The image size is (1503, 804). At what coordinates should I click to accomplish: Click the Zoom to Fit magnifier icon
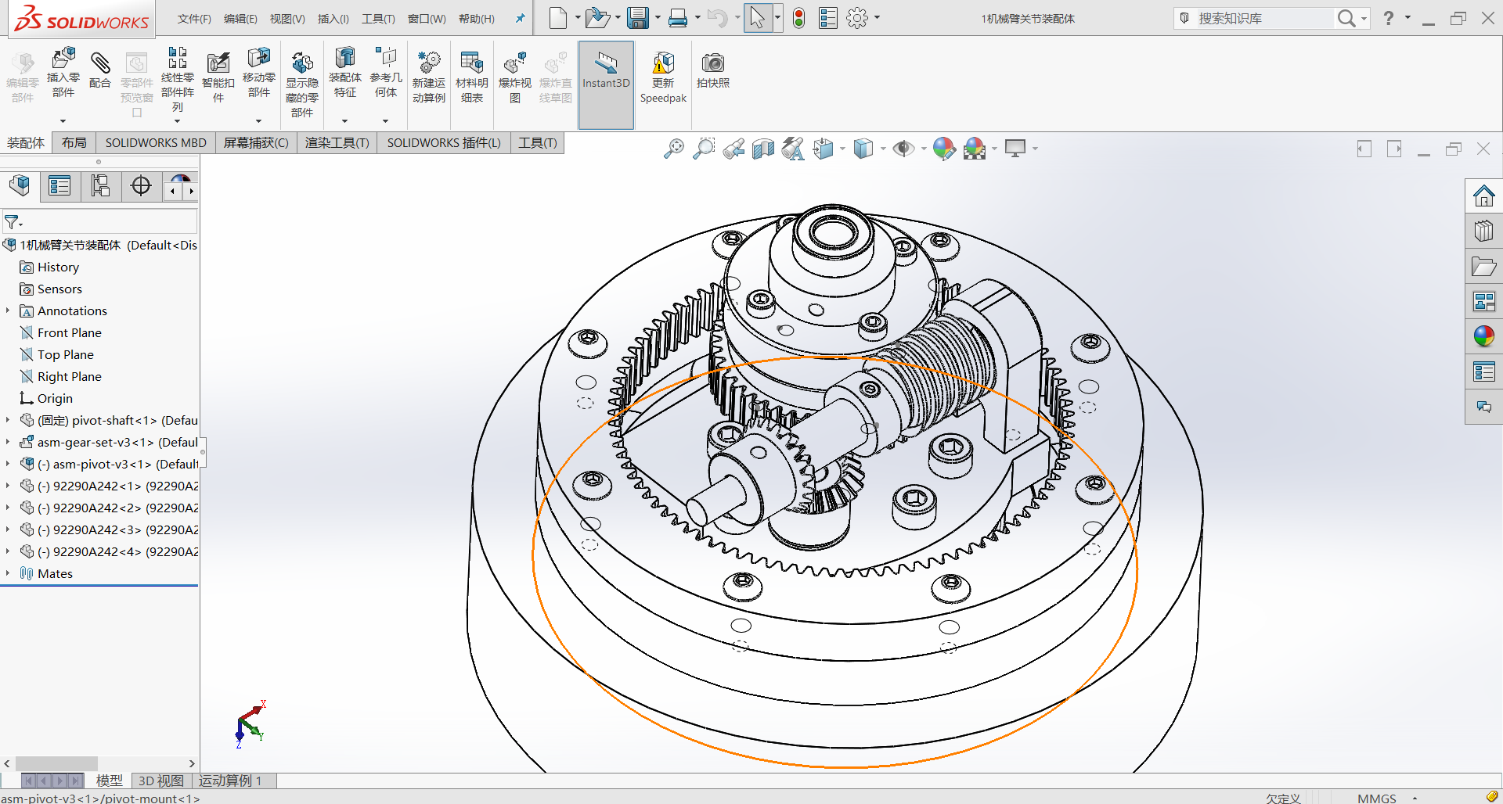point(673,149)
